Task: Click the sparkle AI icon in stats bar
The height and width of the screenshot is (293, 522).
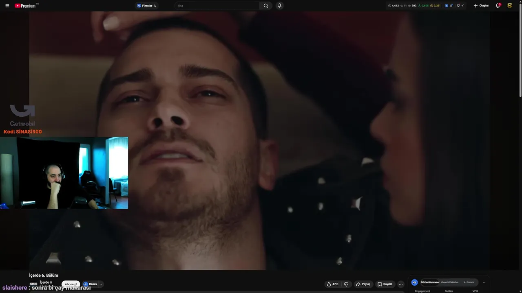Action: [x=463, y=6]
